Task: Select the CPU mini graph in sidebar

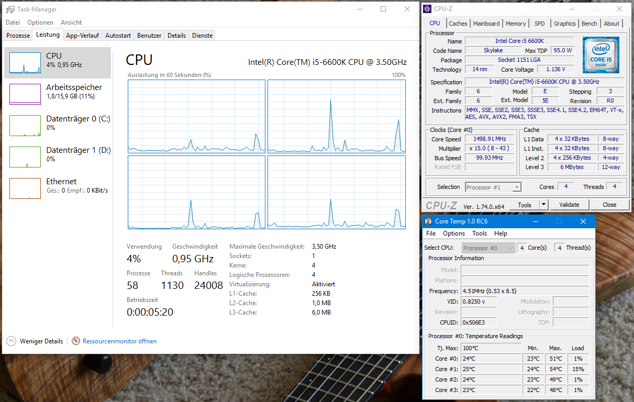Action: [25, 63]
